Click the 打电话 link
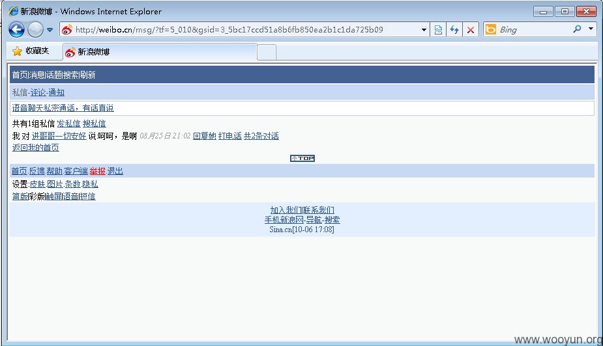The height and width of the screenshot is (346, 603). [229, 136]
